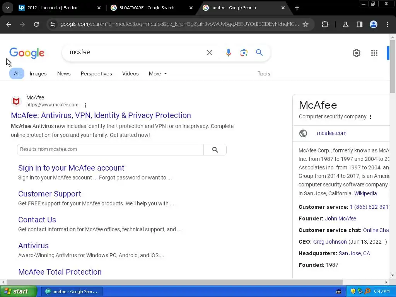Start voice search with the microphone

(x=228, y=53)
